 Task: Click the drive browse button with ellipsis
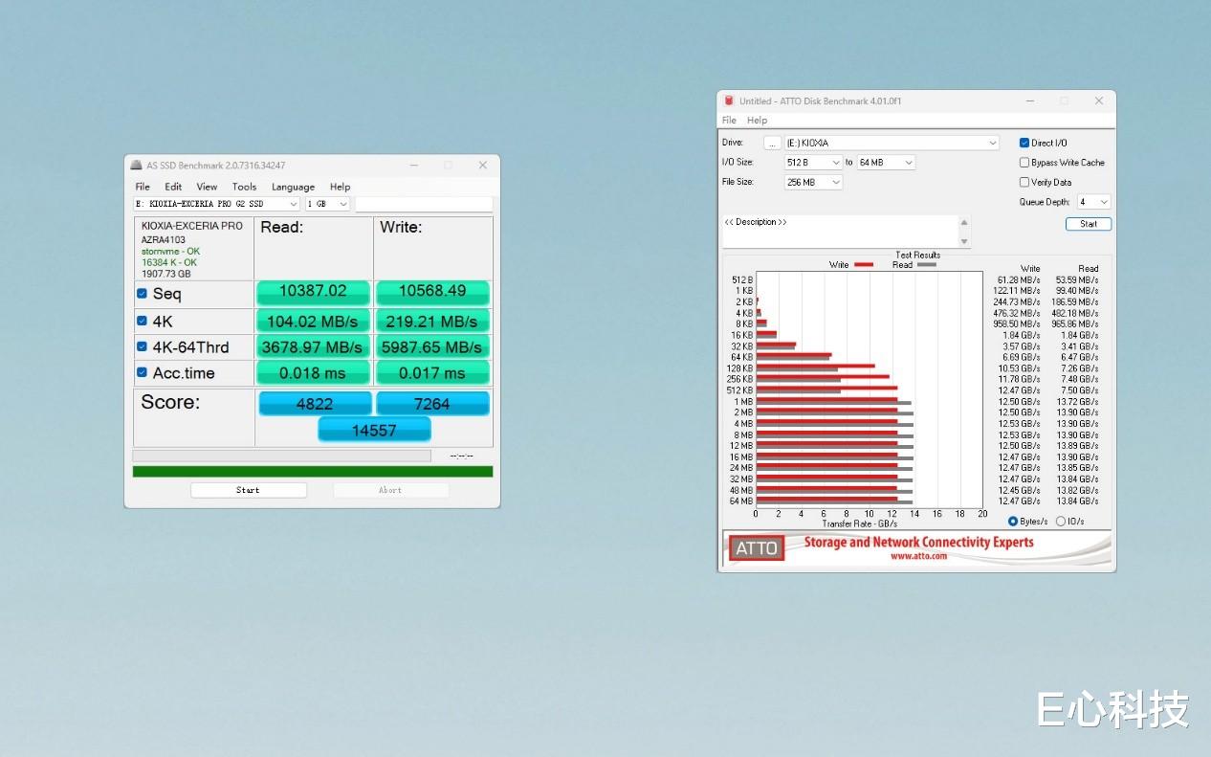(772, 144)
